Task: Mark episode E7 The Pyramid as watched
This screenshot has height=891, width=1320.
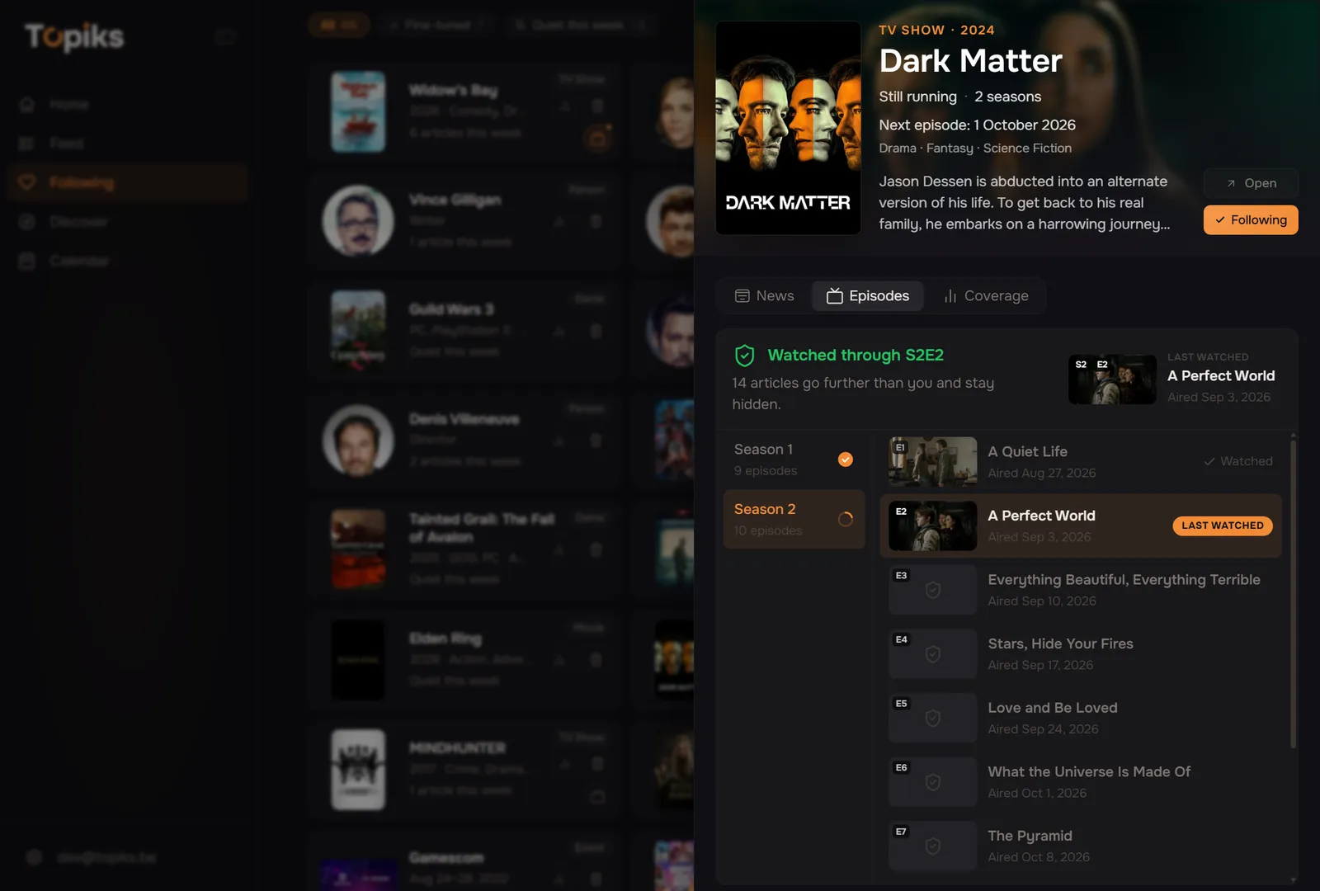Action: pyautogui.click(x=933, y=846)
